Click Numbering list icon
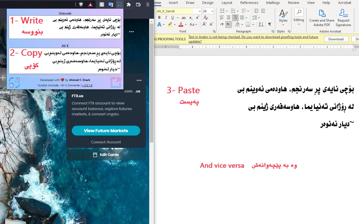Screen dimensions: 359x224 point(233,11)
